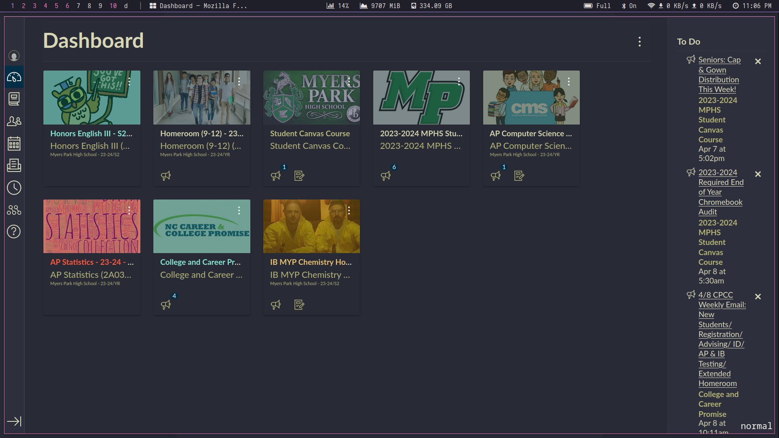Open Dashboard options three-dot menu

[x=639, y=42]
